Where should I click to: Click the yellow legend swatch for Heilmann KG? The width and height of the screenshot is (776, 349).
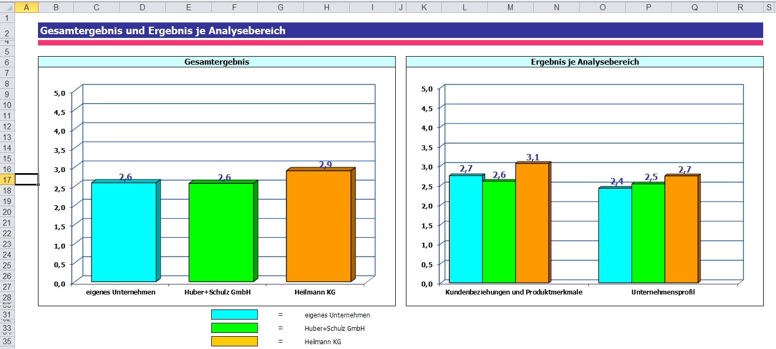[x=234, y=342]
